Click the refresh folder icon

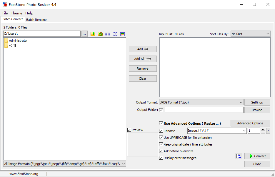pyautogui.click(x=100, y=34)
